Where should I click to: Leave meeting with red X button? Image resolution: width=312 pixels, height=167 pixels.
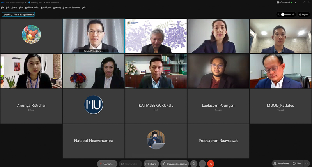211,164
